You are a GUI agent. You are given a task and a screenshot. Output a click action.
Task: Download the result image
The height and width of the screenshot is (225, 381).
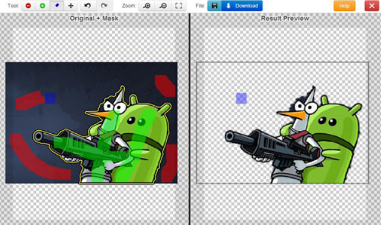[242, 6]
